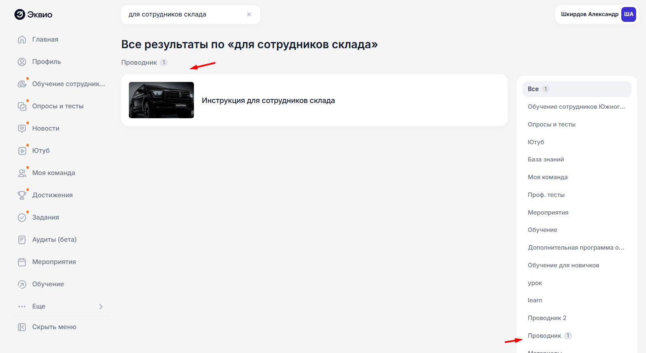Open Главная in the sidebar
Screen dimensions: 646x353
(45, 40)
